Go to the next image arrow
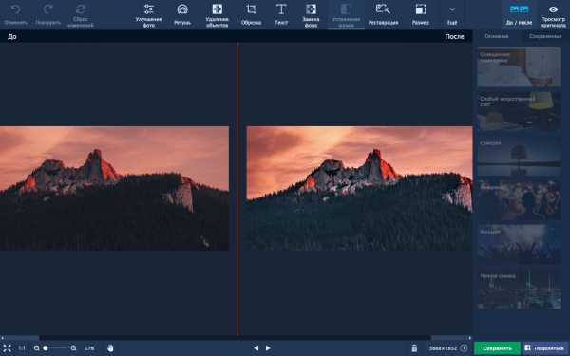Screen dimensions: 570x356 click(268, 348)
